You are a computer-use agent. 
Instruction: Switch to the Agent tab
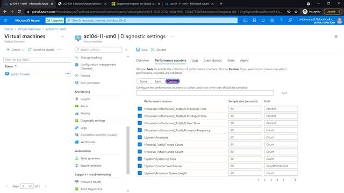pyautogui.click(x=244, y=61)
